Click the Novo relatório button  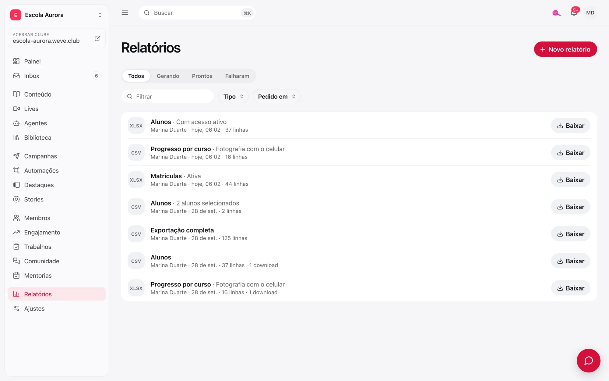(565, 49)
